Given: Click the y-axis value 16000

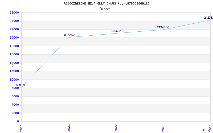Looking at the screenshot, I should (14, 55).
